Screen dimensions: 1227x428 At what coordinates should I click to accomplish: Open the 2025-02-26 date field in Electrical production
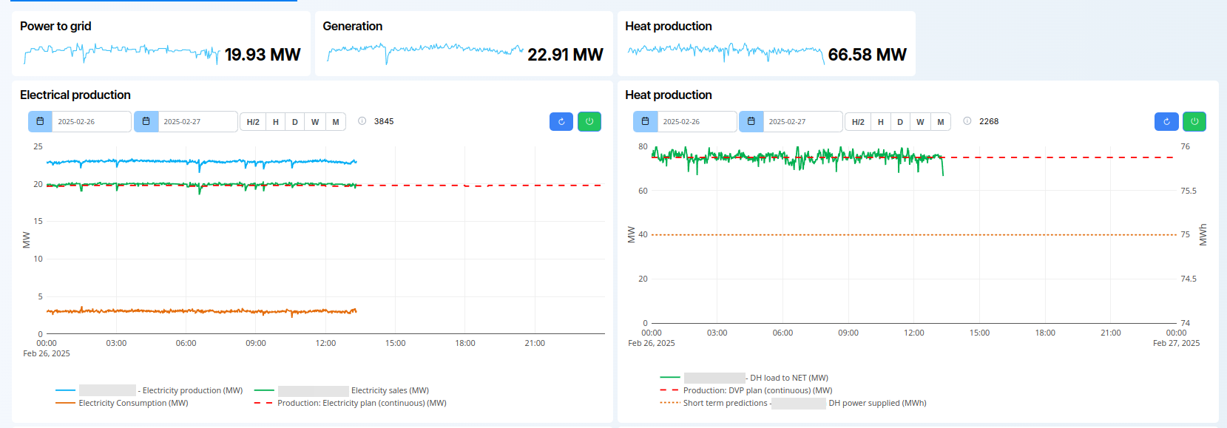pyautogui.click(x=91, y=121)
